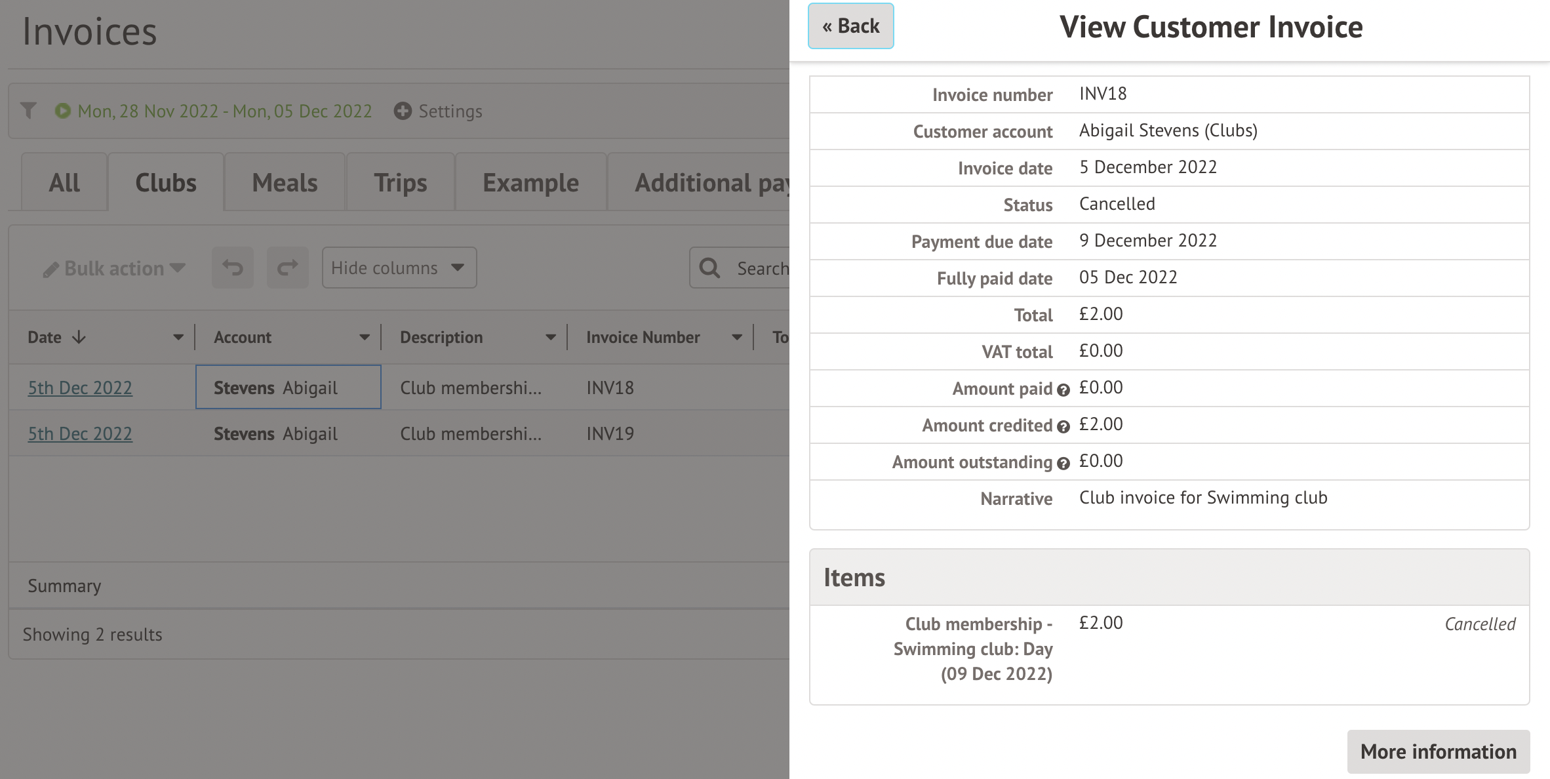Expand the Hide columns dropdown
The image size is (1550, 779).
click(399, 268)
